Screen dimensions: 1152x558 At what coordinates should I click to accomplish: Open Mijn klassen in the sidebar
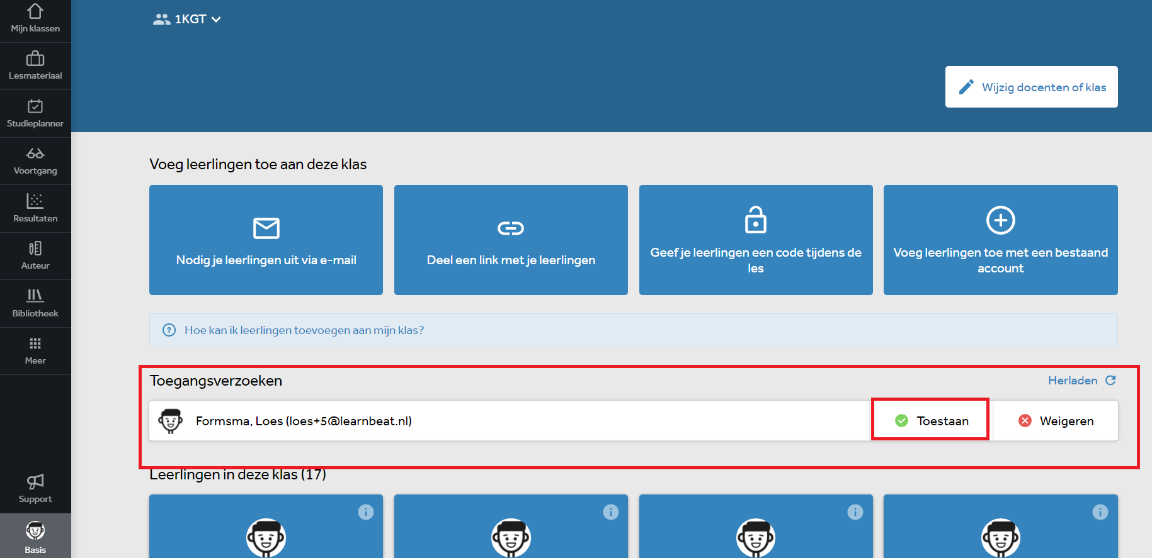[35, 19]
